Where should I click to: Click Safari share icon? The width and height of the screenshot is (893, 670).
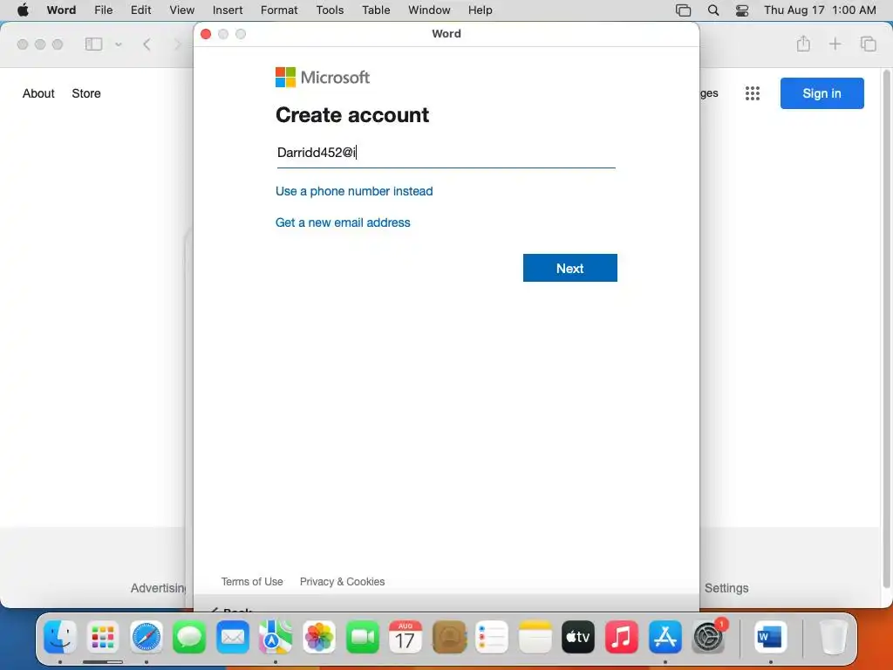[803, 44]
